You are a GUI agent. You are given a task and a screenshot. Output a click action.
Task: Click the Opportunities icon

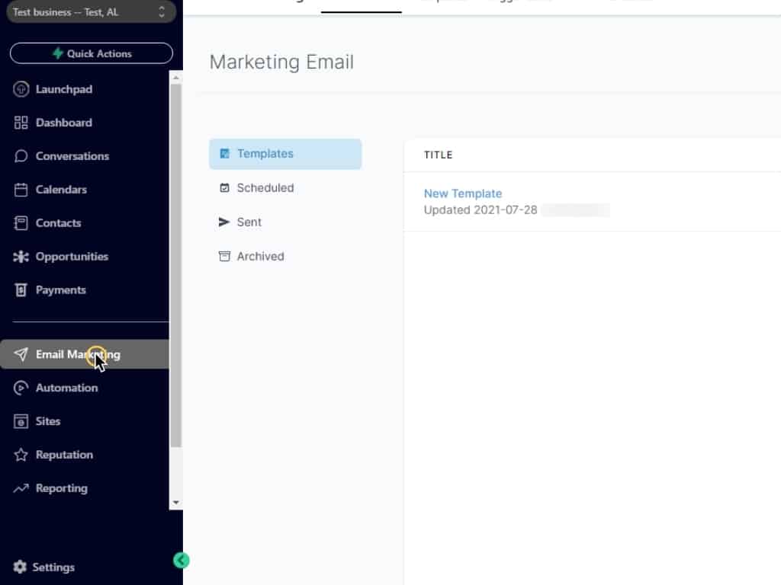click(21, 257)
